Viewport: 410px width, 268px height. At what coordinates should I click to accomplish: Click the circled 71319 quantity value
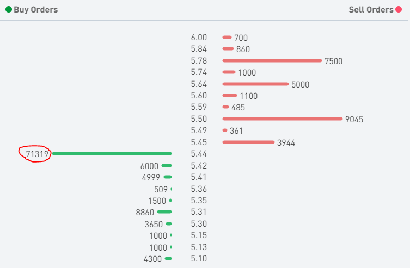[37, 154]
